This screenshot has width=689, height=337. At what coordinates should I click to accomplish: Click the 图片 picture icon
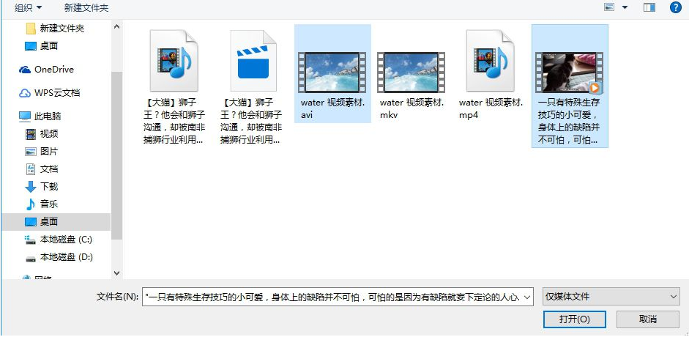30,152
